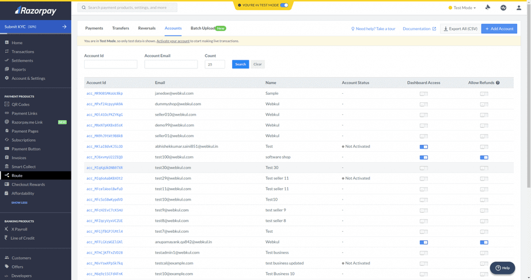The height and width of the screenshot is (280, 531).
Task: Open Transactions in the sidebar
Action: (22, 52)
